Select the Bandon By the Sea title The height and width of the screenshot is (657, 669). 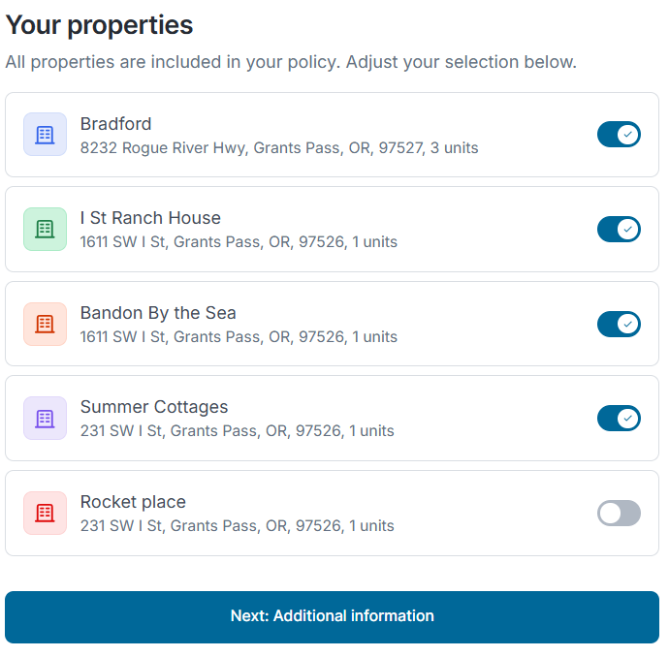click(158, 313)
